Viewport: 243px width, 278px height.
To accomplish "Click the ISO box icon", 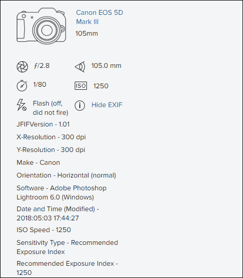I will [81, 86].
